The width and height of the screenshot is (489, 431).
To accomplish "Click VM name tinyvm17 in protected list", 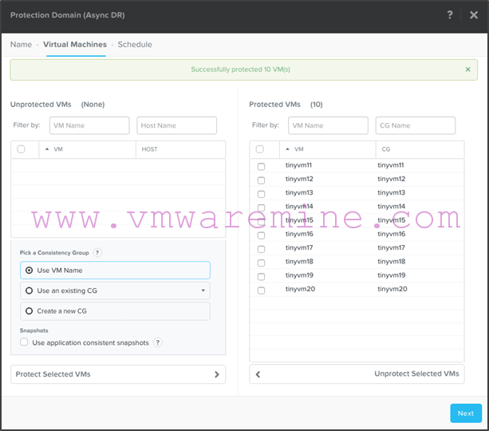I will (299, 247).
